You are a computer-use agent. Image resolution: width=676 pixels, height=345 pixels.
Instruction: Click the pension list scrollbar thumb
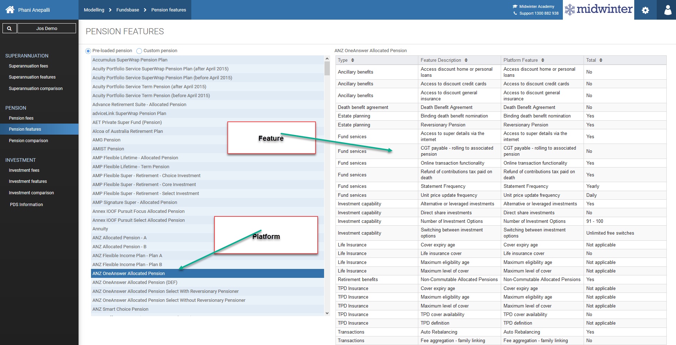tap(327, 68)
